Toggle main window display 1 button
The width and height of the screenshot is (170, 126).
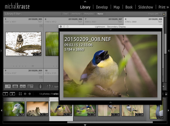point(5,94)
